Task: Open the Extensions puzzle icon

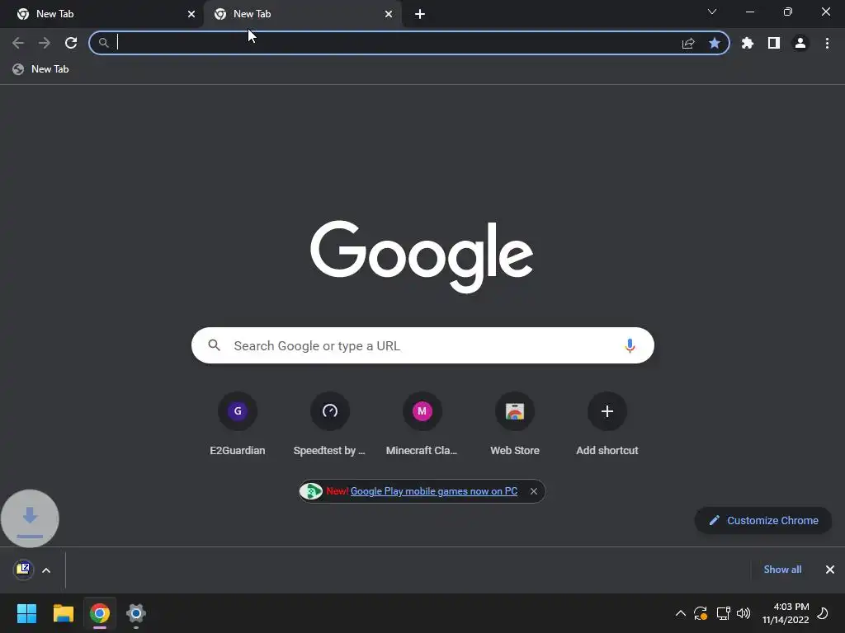Action: point(748,43)
